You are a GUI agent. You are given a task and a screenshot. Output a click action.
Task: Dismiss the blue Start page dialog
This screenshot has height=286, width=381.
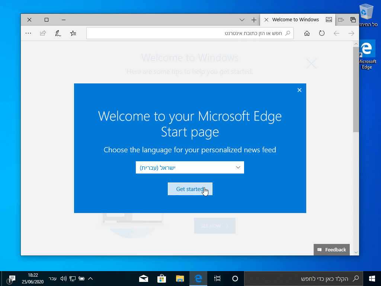tap(300, 90)
